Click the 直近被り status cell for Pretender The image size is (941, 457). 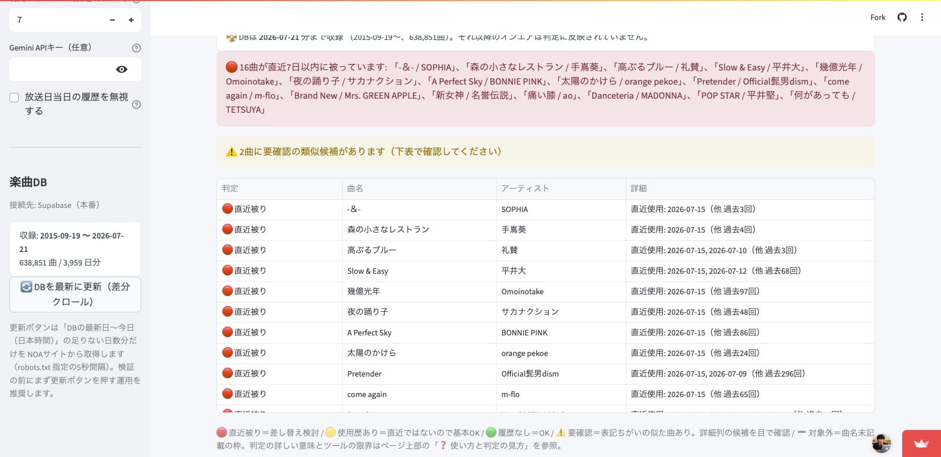coord(279,374)
